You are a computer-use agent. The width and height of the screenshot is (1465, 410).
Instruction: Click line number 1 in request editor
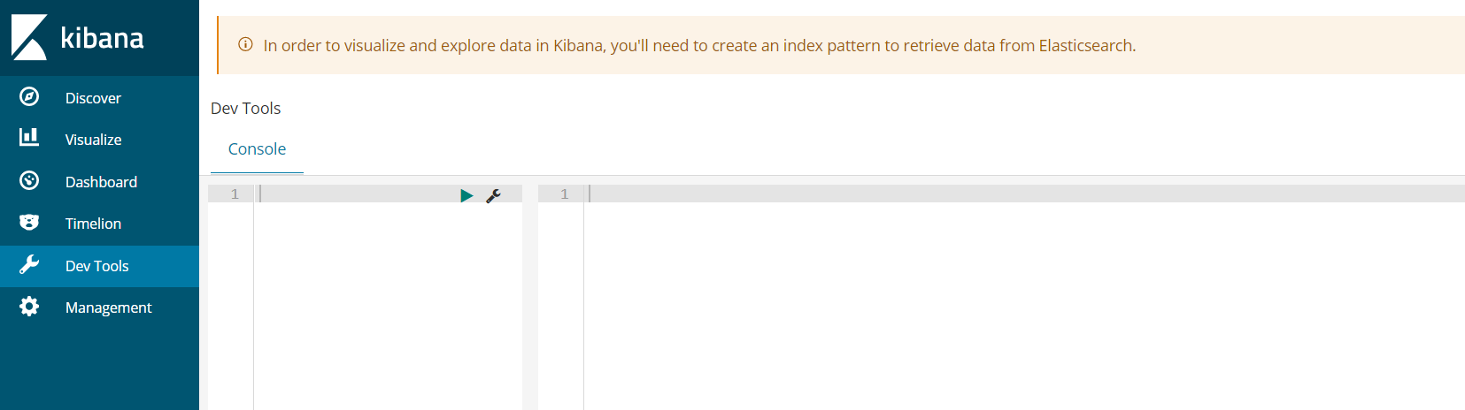click(x=235, y=194)
